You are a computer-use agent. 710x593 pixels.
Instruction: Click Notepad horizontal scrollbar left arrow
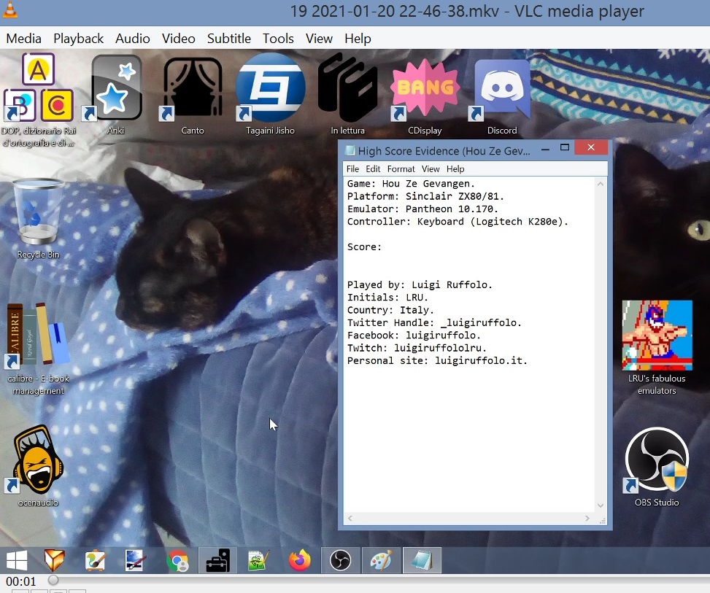(x=350, y=519)
